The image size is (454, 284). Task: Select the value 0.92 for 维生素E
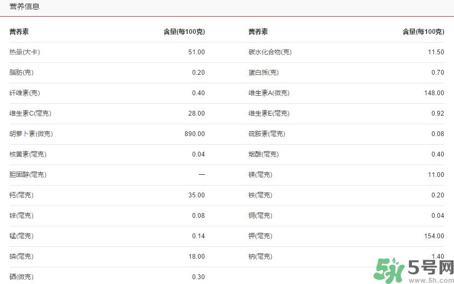coord(438,113)
